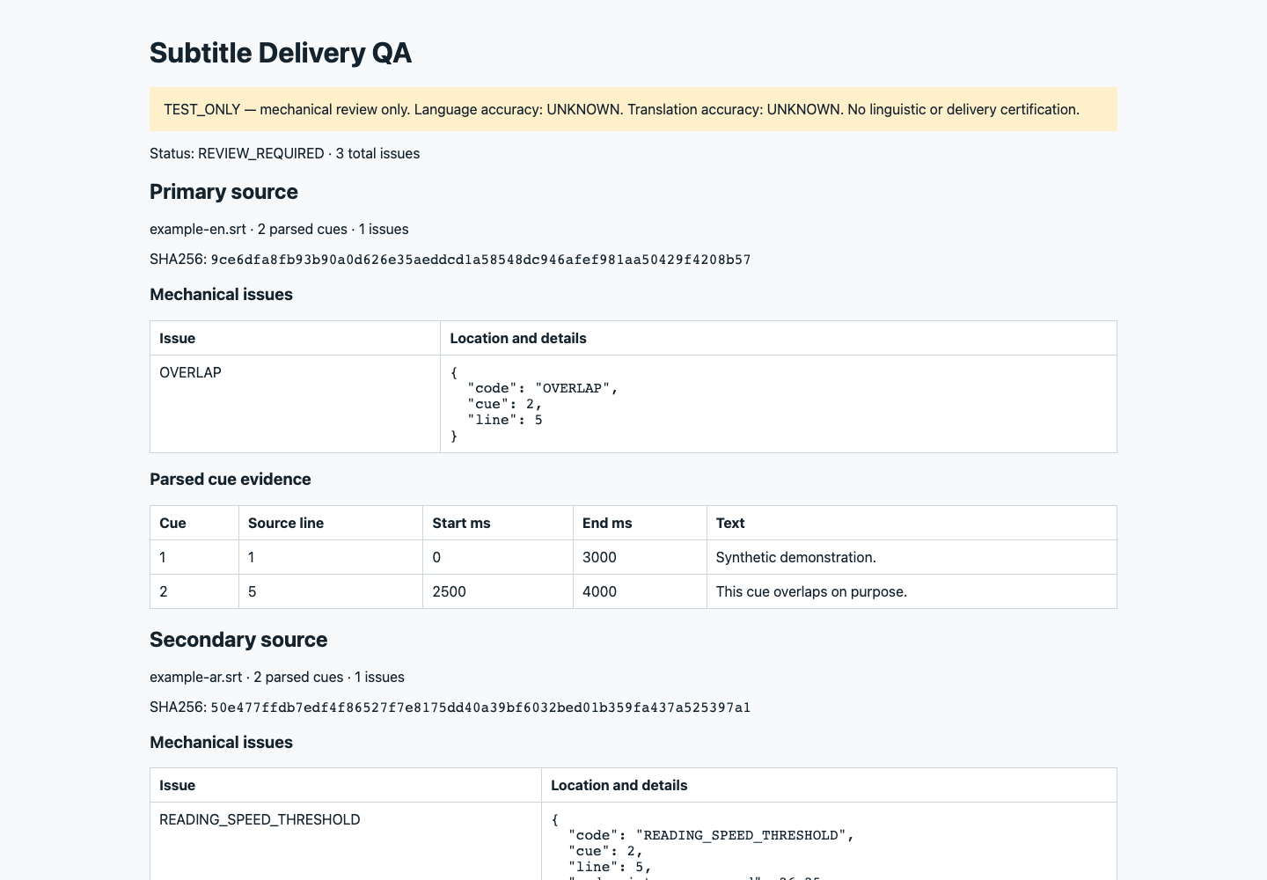
Task: Click the REVIEW_REQUIRED status line
Action: [284, 153]
